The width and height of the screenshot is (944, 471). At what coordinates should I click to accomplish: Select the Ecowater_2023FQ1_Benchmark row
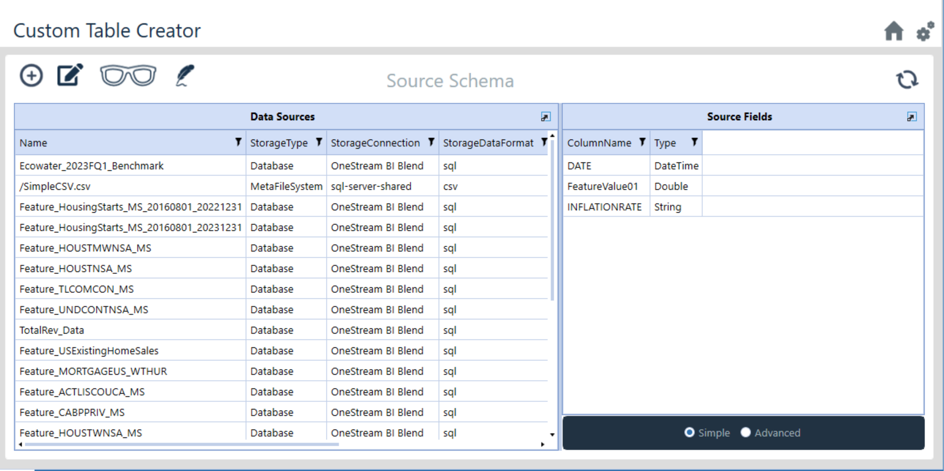(x=281, y=165)
